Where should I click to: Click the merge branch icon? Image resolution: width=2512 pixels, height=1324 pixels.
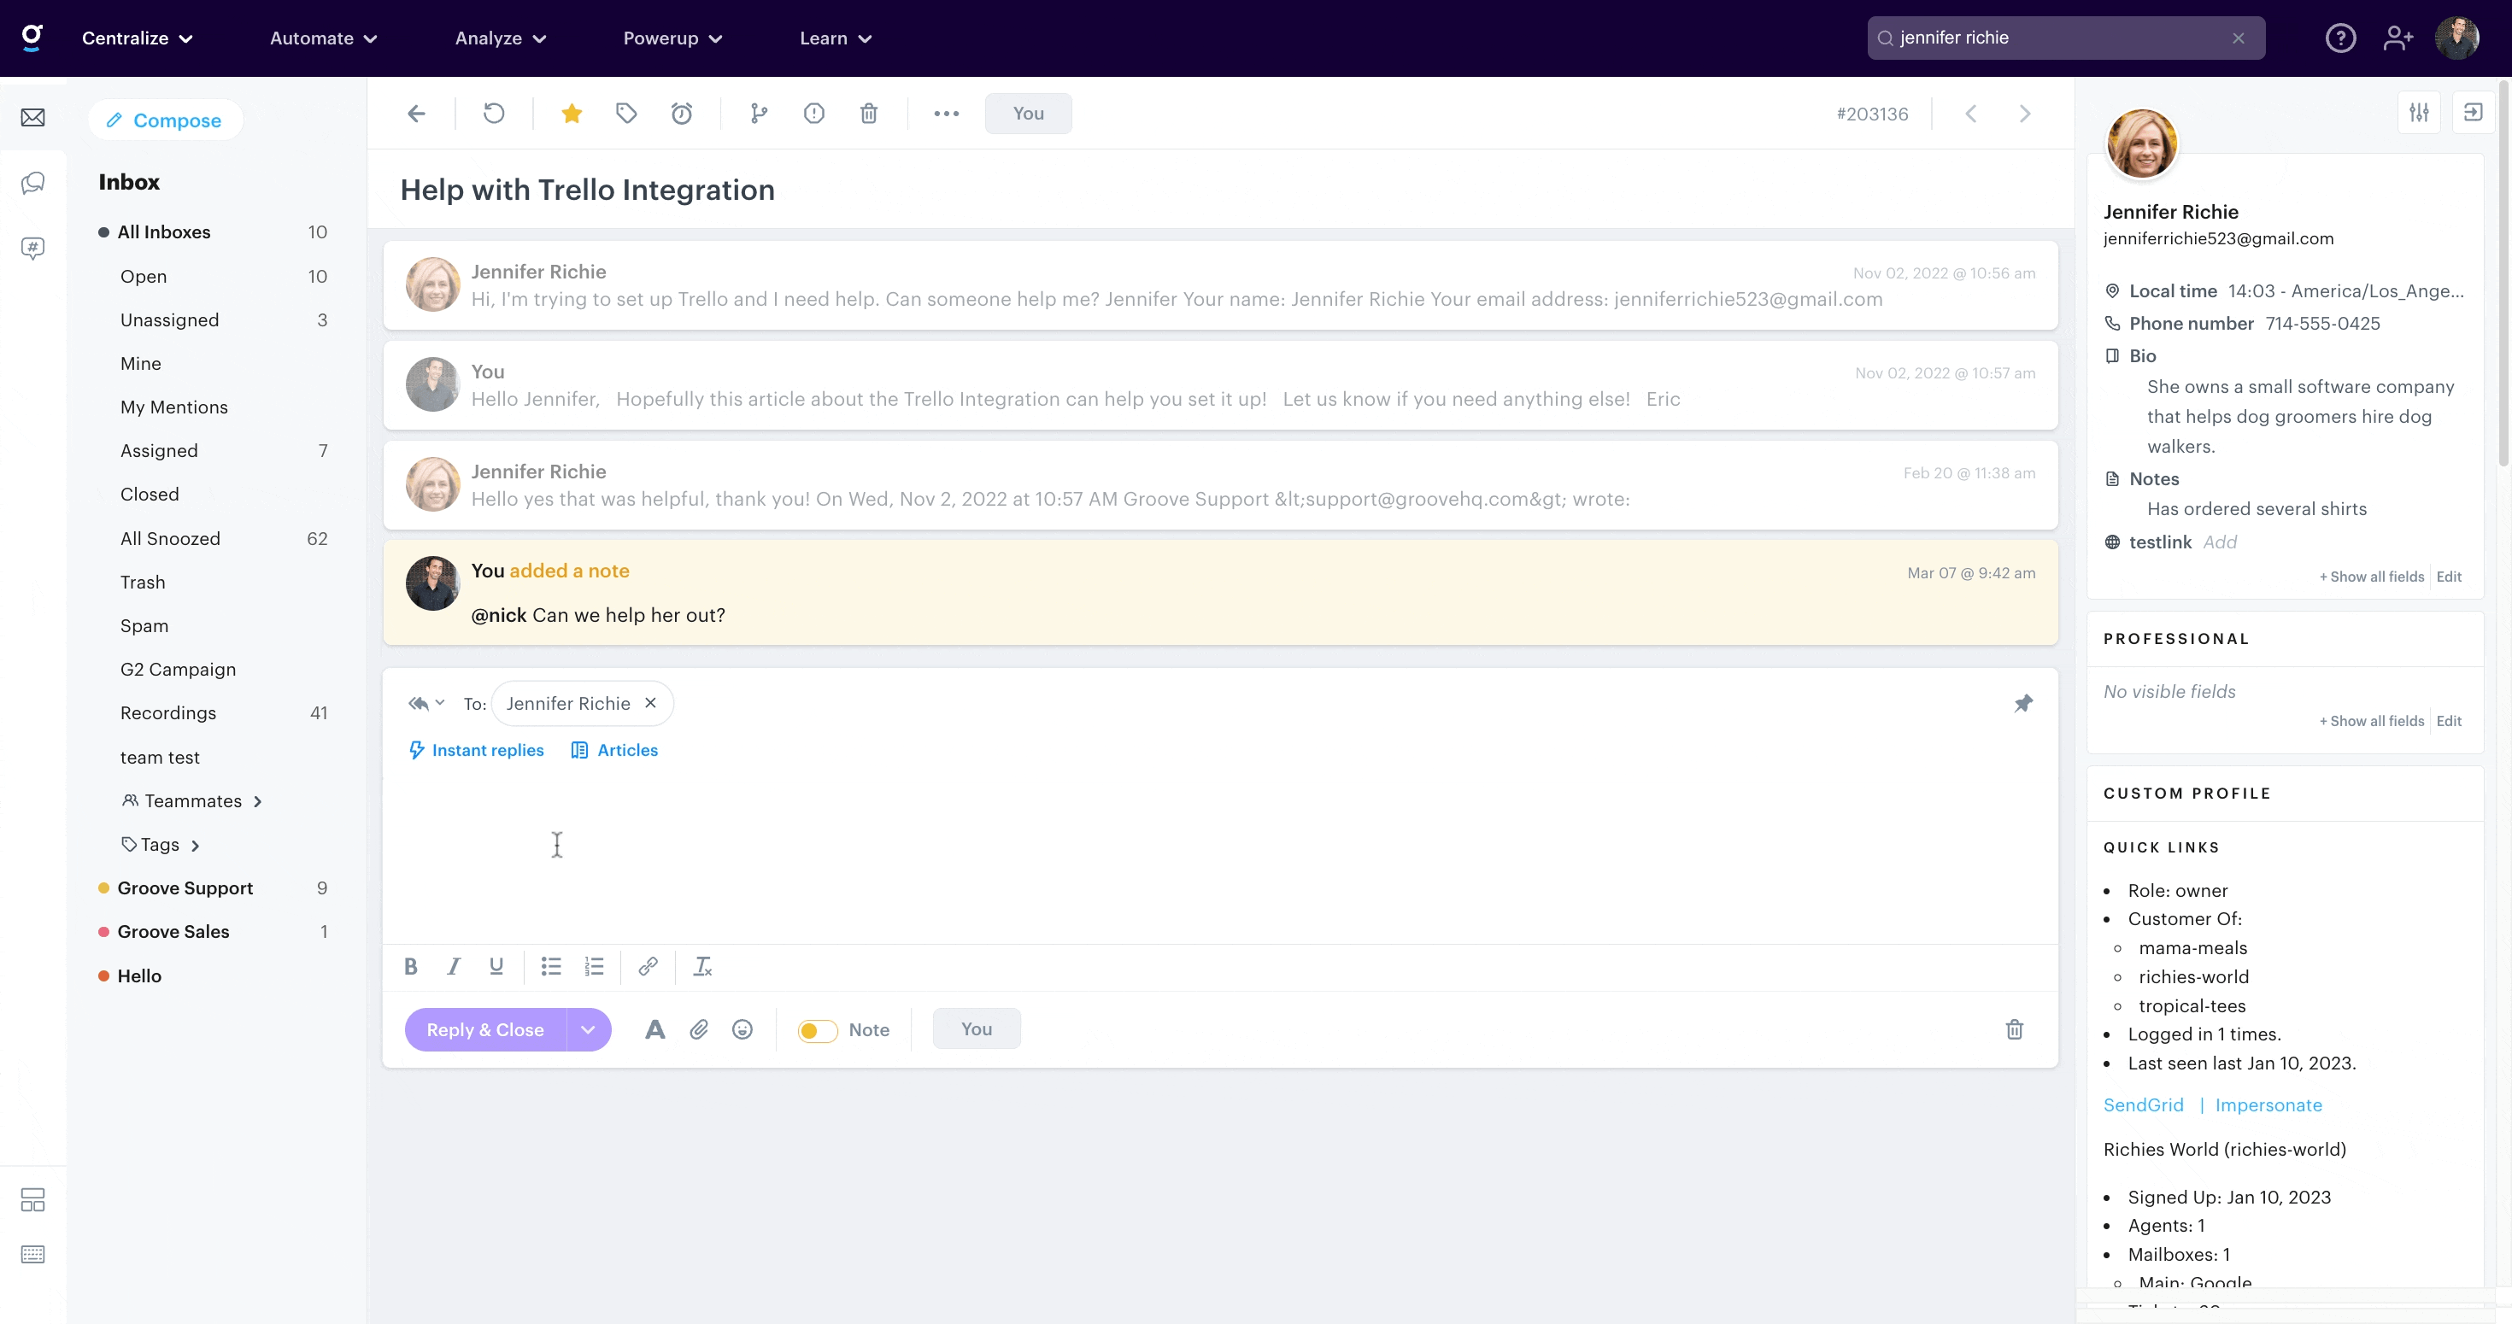[759, 114]
